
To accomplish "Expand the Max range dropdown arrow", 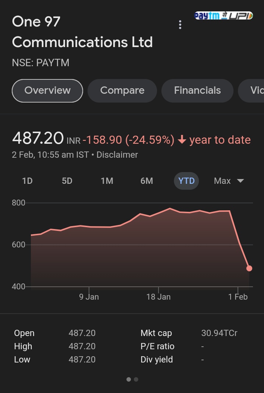I will tap(240, 181).
